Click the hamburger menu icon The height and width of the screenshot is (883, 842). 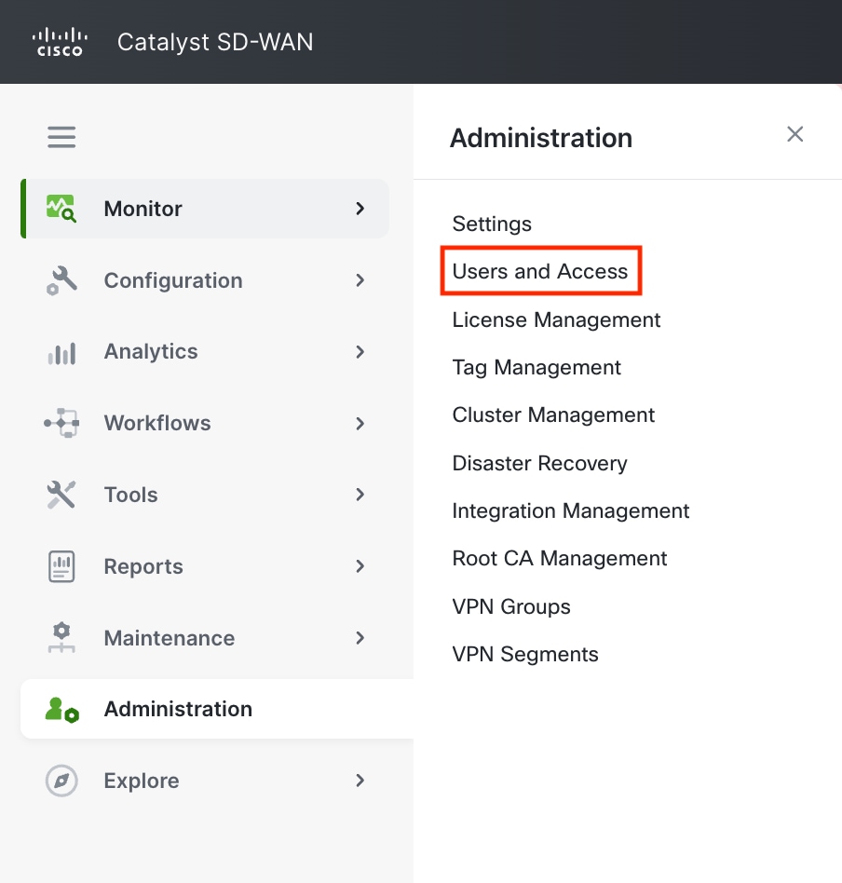pyautogui.click(x=61, y=137)
